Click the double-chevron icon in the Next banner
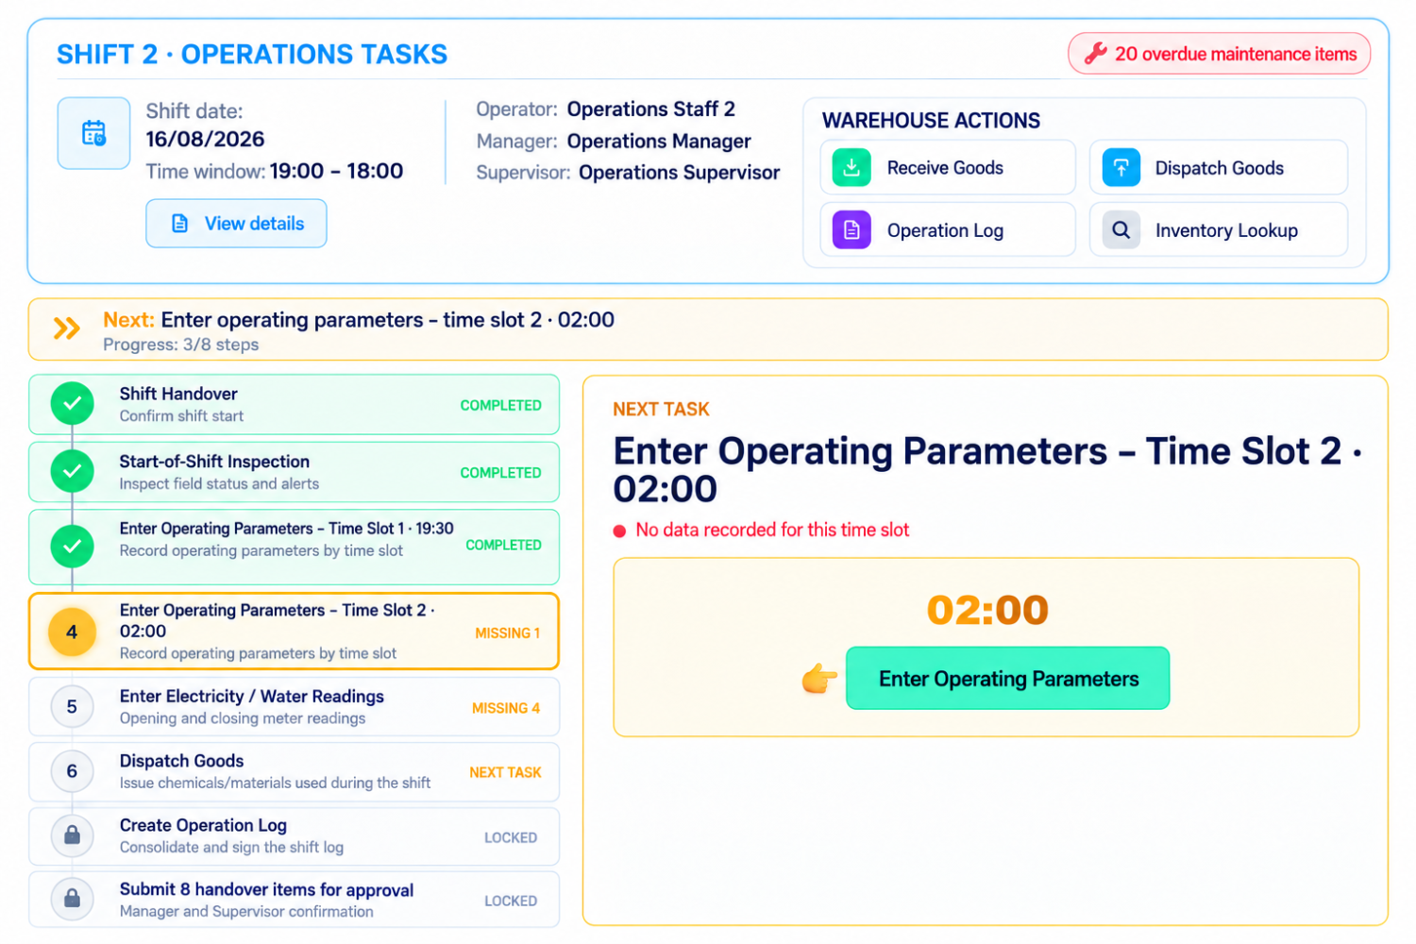 coord(66,329)
